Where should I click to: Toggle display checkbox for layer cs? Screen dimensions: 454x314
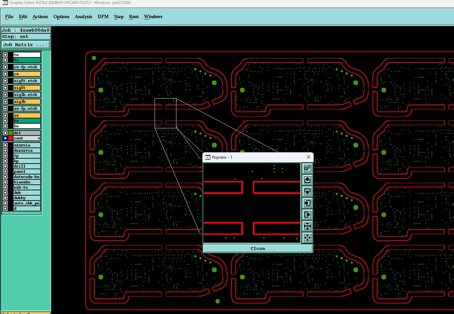pyautogui.click(x=5, y=74)
